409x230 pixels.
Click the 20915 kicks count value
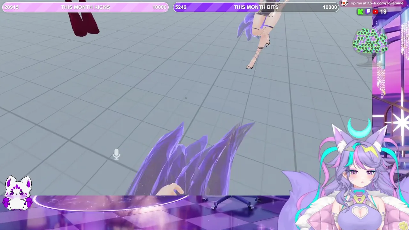[x=12, y=7]
